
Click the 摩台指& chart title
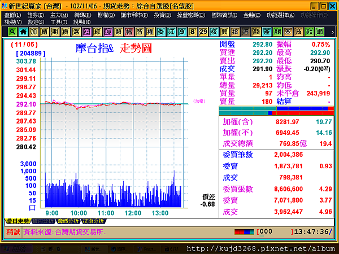click(x=94, y=48)
